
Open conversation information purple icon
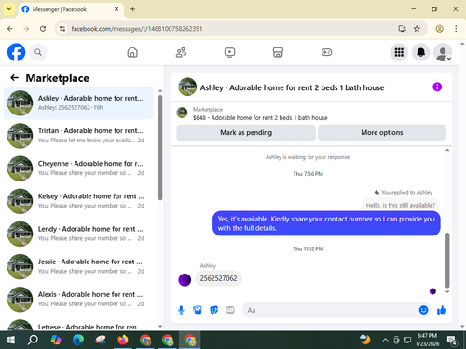click(x=437, y=87)
